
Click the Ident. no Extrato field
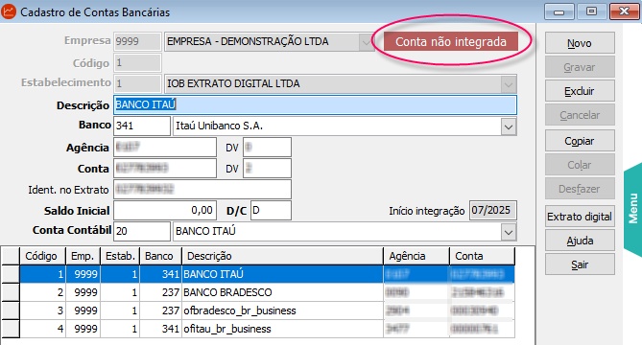[x=202, y=190]
